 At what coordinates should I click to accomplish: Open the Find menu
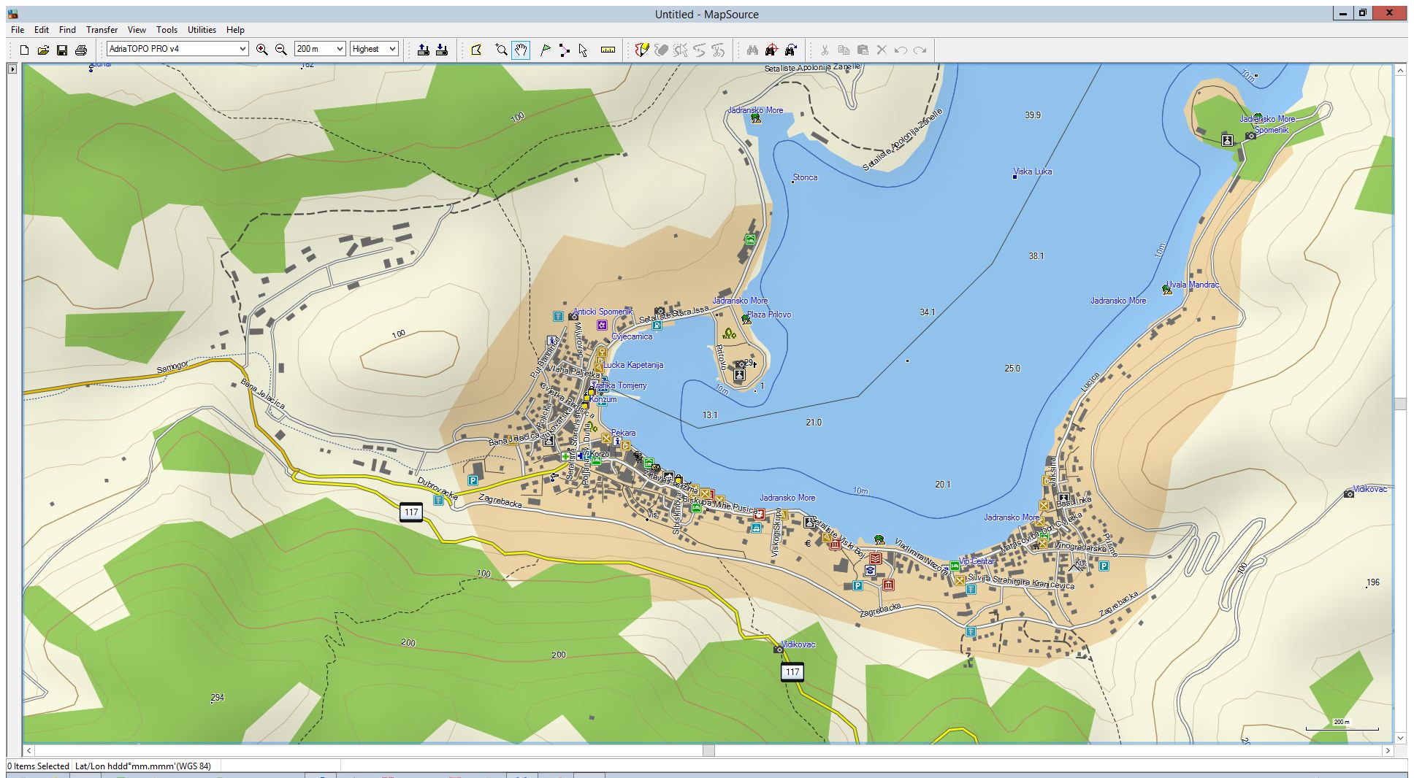point(67,30)
